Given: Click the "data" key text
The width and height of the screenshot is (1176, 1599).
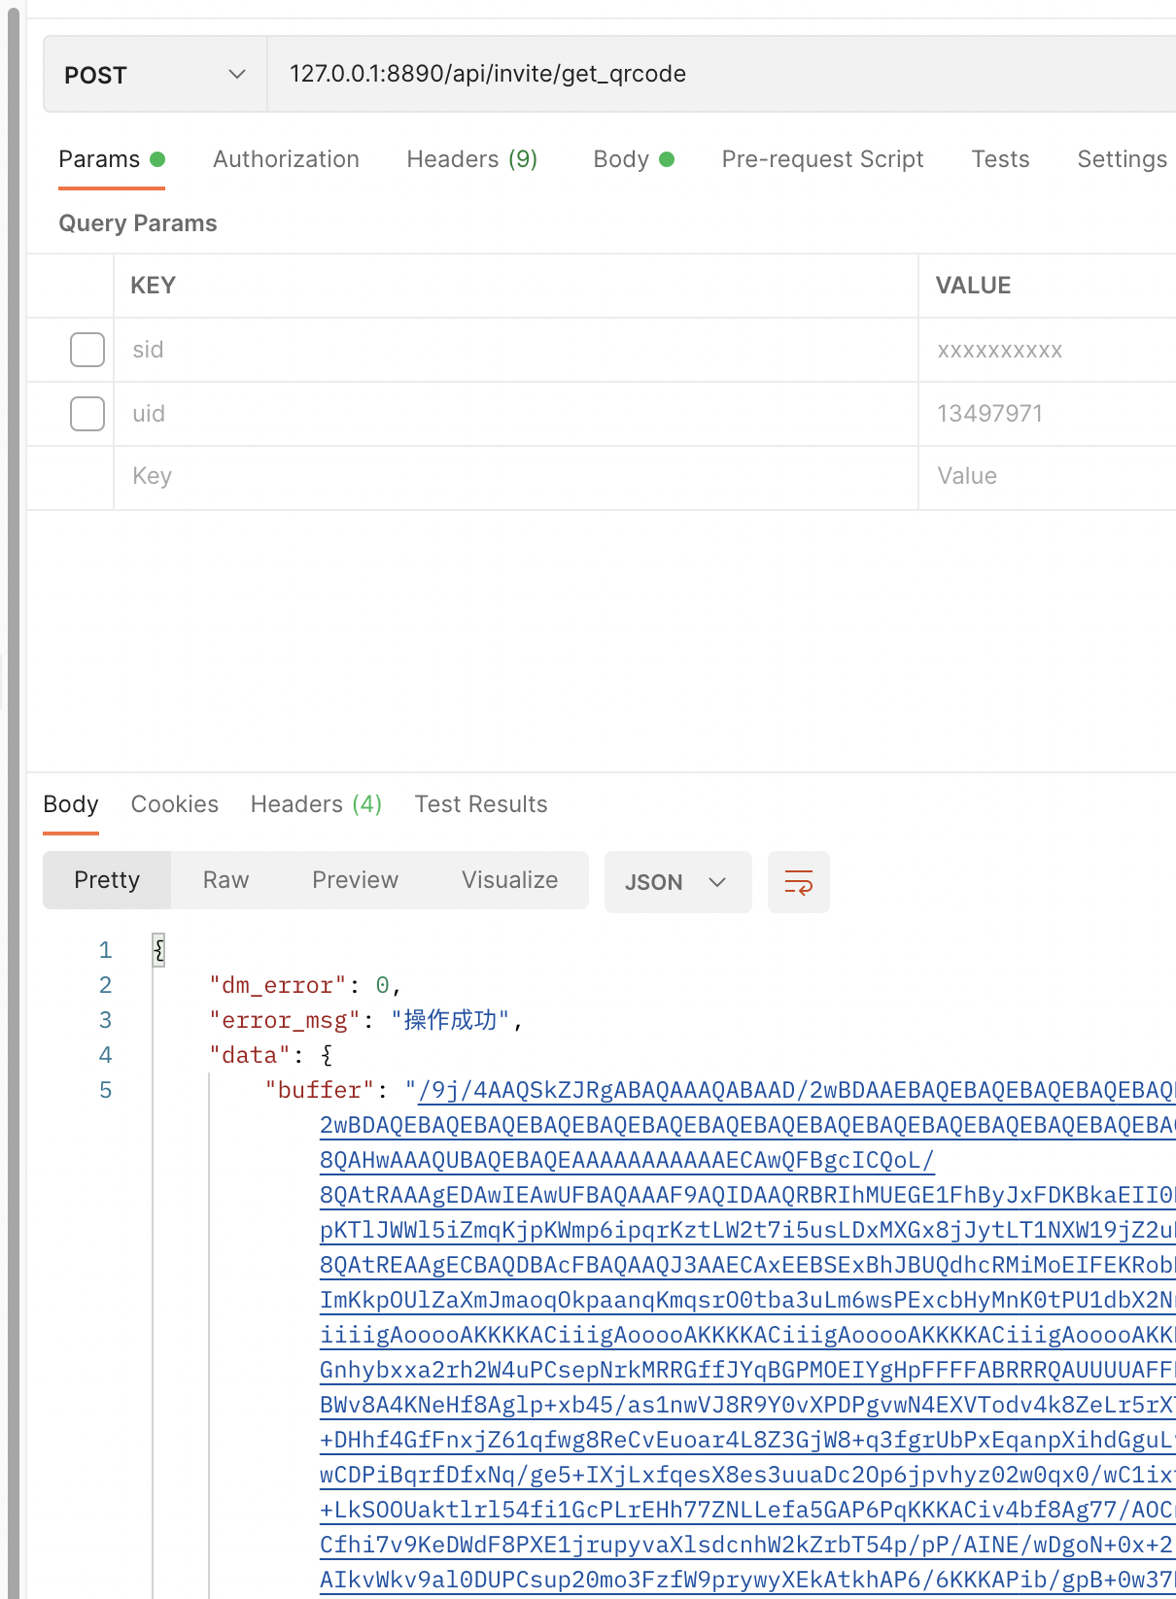Looking at the screenshot, I should pyautogui.click(x=250, y=1055).
